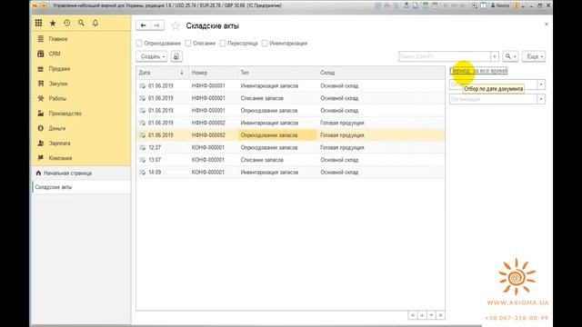Image resolution: width=582 pixels, height=327 pixels.
Task: Open search history dropdown arrow
Action: pyautogui.click(x=495, y=56)
